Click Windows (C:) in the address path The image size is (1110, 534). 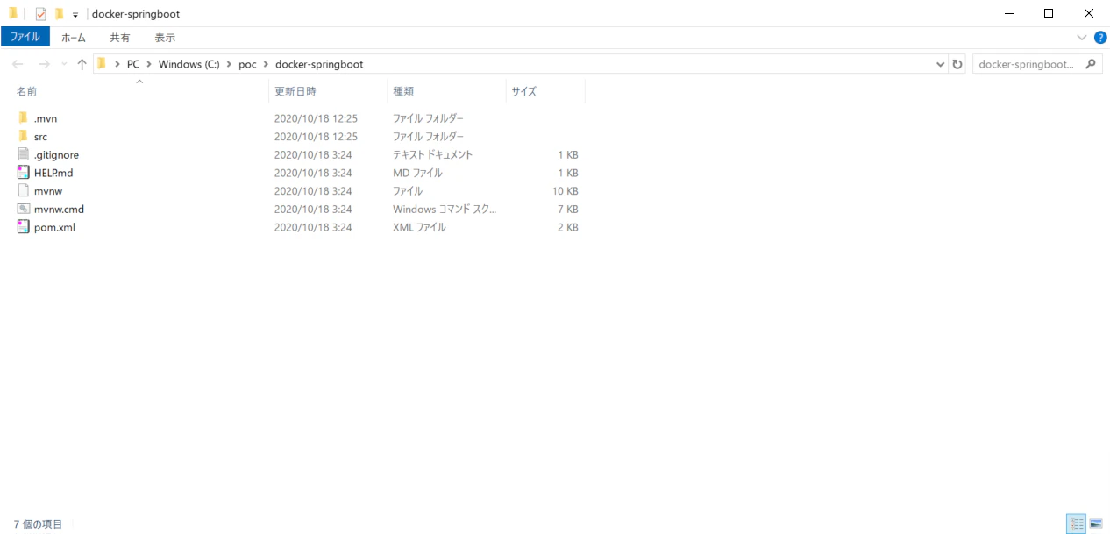point(189,64)
